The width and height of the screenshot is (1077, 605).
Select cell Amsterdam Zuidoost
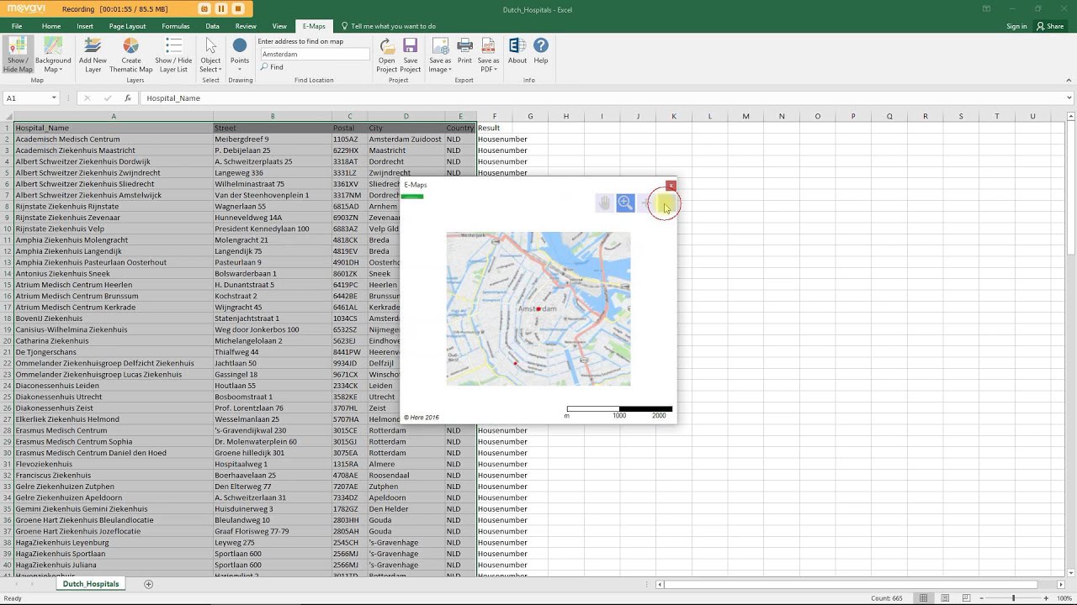coord(406,139)
